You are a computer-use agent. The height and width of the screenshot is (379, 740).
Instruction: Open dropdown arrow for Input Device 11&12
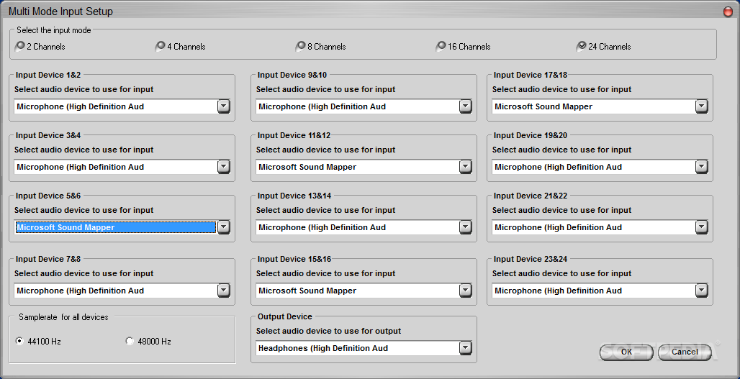(466, 167)
